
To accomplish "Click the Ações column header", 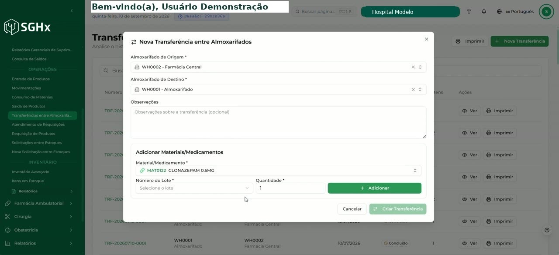I will tap(465, 92).
